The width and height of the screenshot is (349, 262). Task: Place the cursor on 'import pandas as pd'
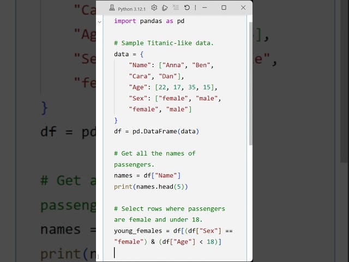tap(149, 21)
